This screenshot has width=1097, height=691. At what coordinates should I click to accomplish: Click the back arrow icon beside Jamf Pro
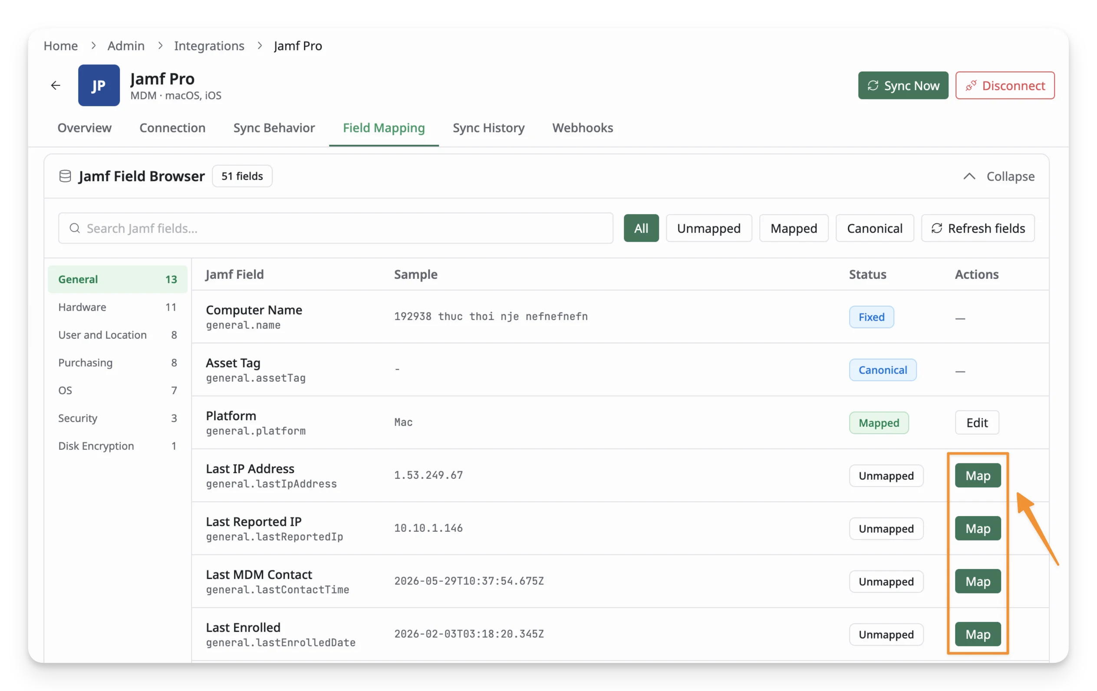[x=56, y=85]
